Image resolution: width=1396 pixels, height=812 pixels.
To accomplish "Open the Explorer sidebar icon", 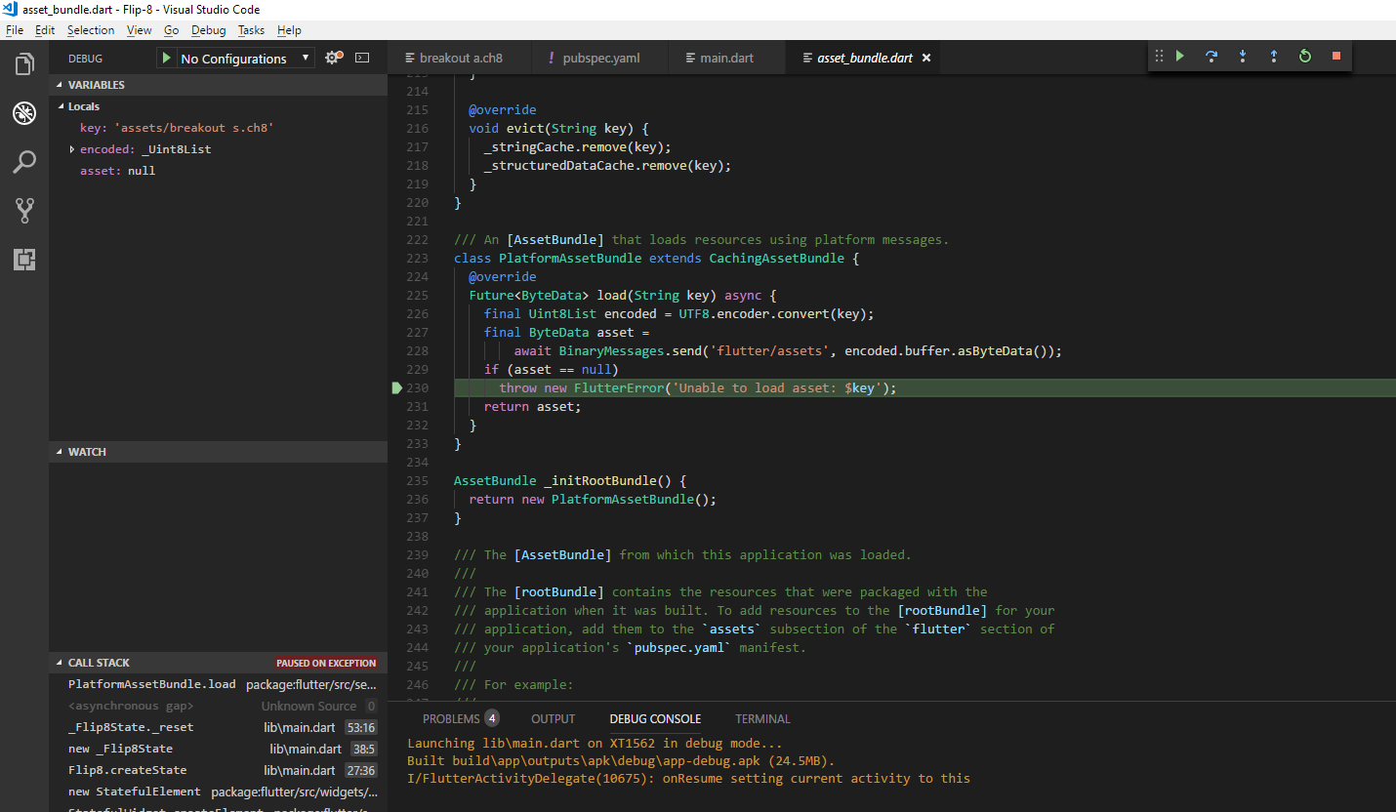I will tap(23, 62).
